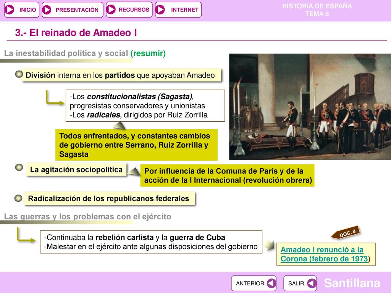
Task: Click 'Radicalización de los republicanos federales' box
Action: click(x=109, y=198)
